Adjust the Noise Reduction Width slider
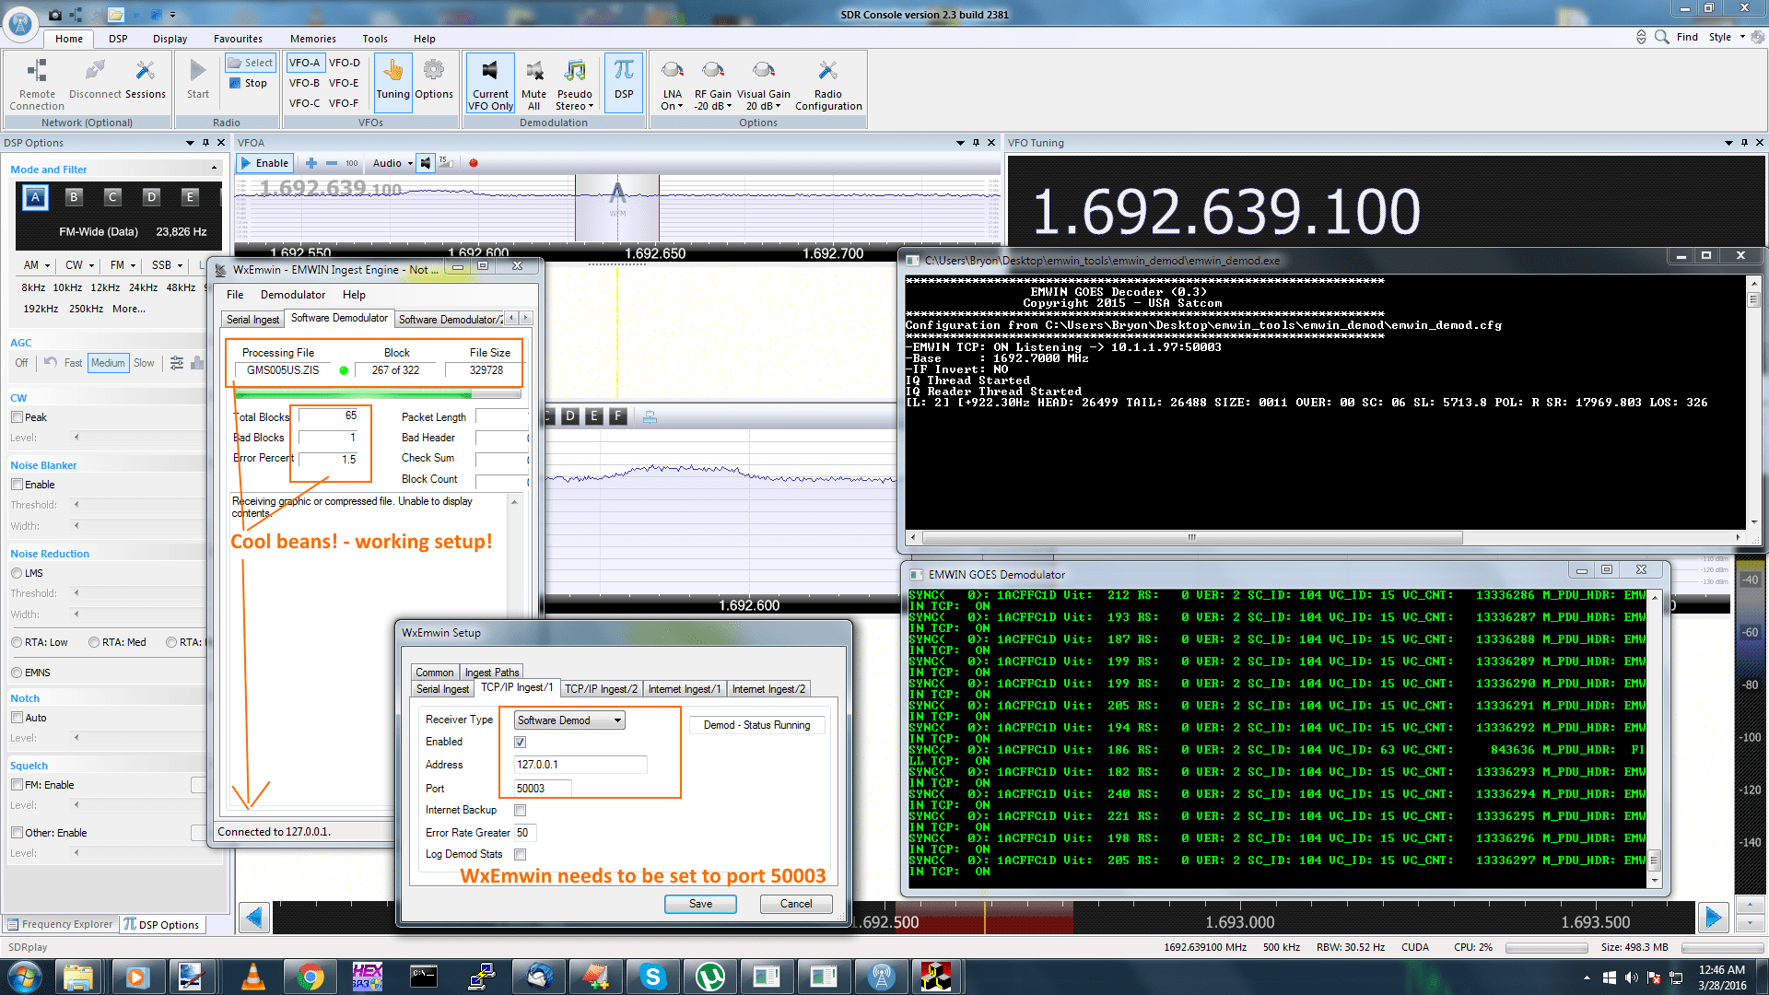The image size is (1769, 995). (138, 615)
